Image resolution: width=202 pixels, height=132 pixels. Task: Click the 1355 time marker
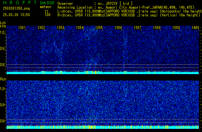click(99, 28)
